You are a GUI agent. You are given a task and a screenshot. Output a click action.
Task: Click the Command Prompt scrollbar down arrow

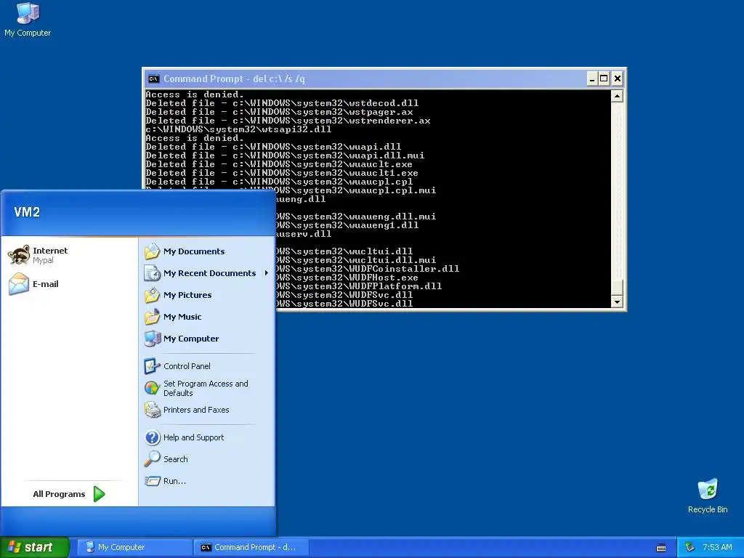coord(617,302)
